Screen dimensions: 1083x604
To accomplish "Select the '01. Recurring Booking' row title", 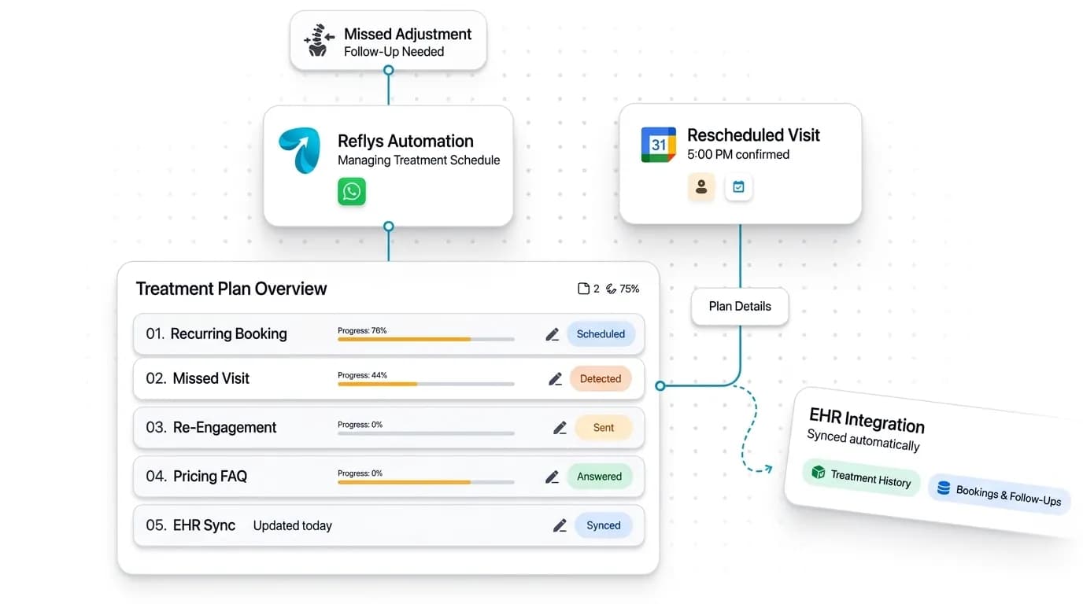I will tap(216, 333).
